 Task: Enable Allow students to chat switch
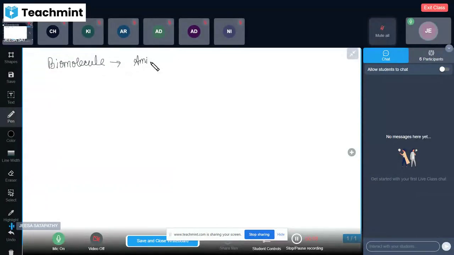coord(444,69)
